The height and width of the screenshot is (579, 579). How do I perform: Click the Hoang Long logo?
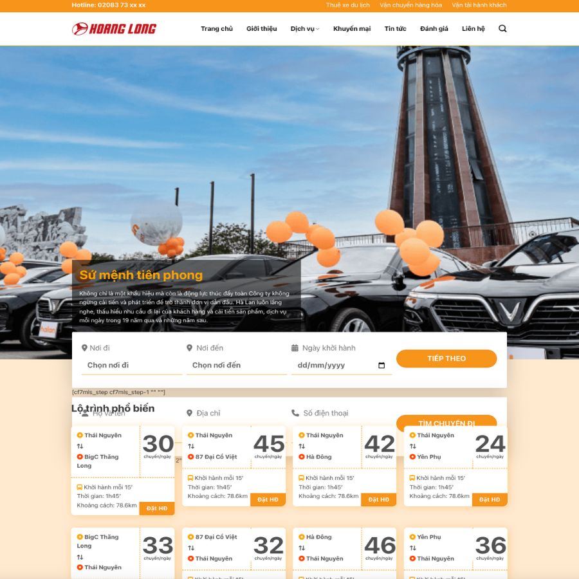(x=113, y=28)
